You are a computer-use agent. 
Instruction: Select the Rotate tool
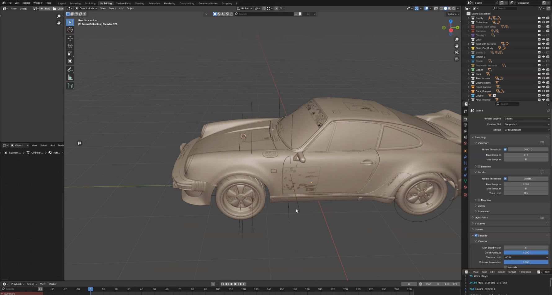point(70,46)
